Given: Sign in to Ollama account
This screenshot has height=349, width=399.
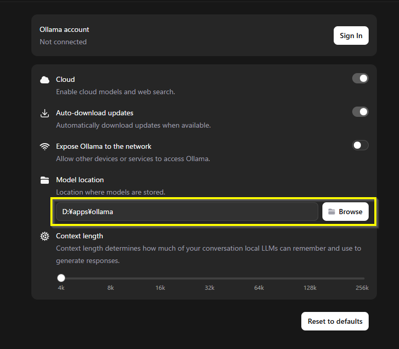Looking at the screenshot, I should (351, 36).
